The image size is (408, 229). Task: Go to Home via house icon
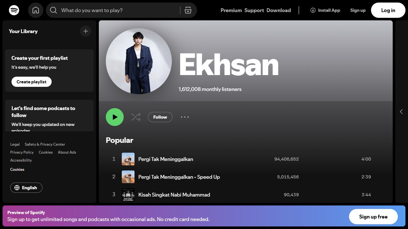click(36, 10)
